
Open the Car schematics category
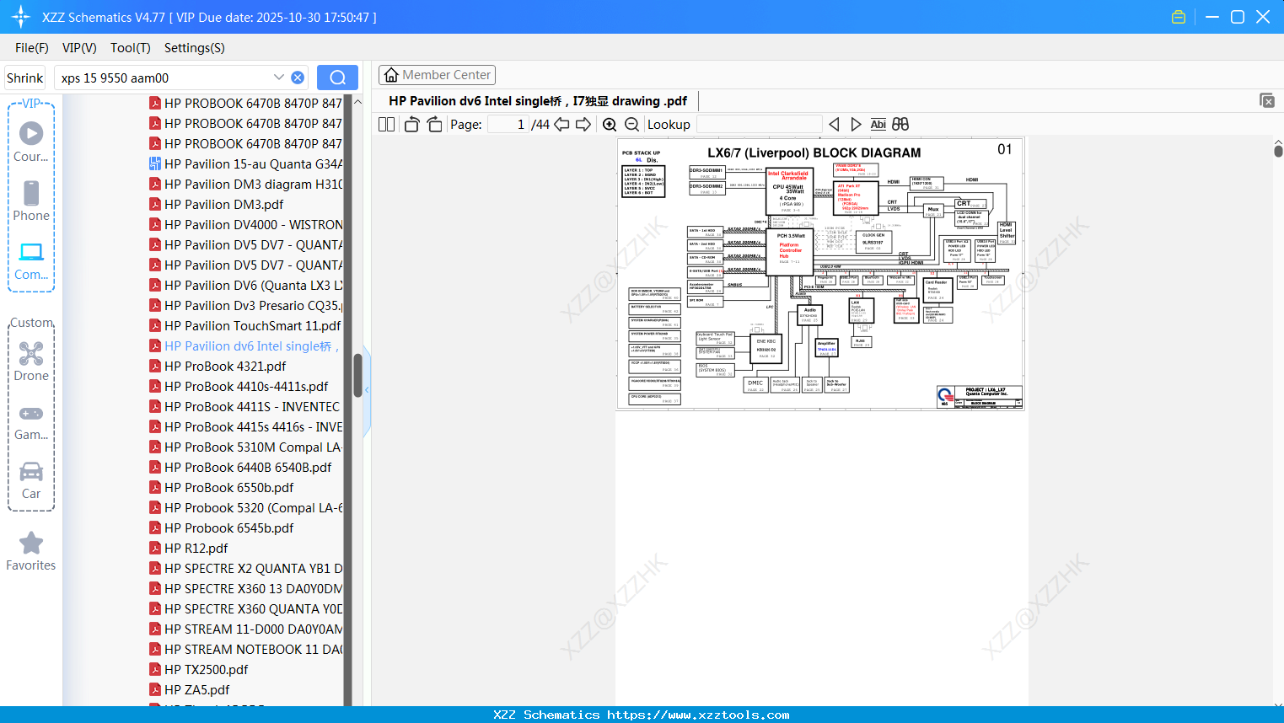(31, 479)
